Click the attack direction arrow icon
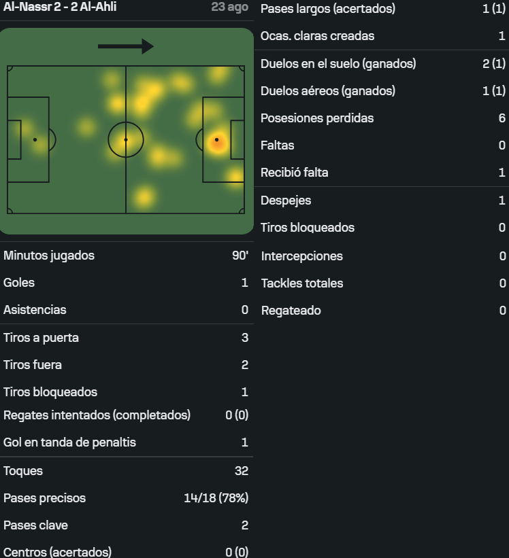509x558 pixels. (126, 46)
